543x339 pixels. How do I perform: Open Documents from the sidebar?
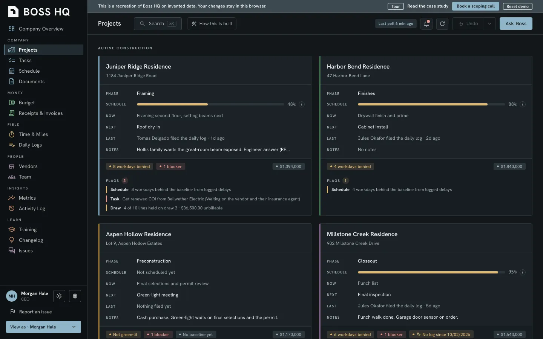tap(43, 81)
